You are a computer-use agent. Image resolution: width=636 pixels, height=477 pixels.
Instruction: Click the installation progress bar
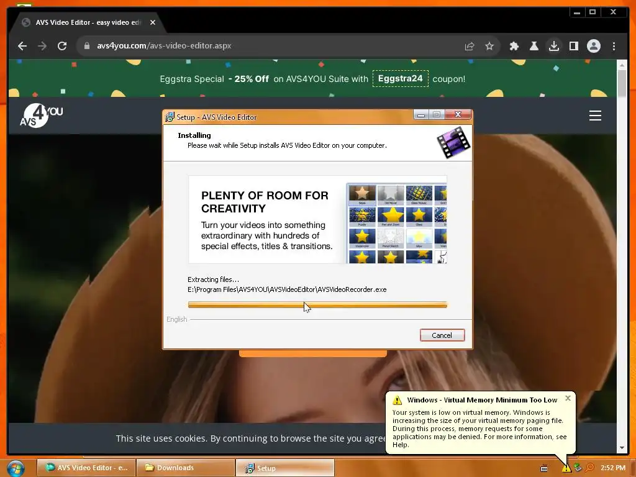click(x=317, y=305)
